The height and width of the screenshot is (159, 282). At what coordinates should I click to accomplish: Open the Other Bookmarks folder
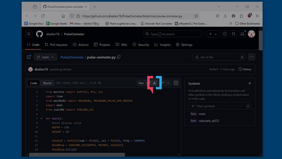click(247, 24)
